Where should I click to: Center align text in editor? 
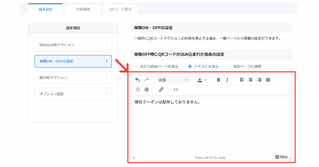pos(250,80)
